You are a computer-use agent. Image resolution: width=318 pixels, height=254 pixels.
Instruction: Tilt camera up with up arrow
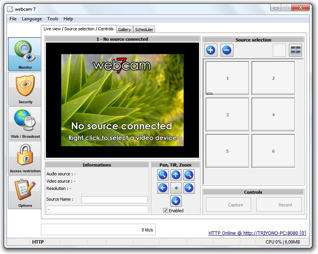point(176,175)
